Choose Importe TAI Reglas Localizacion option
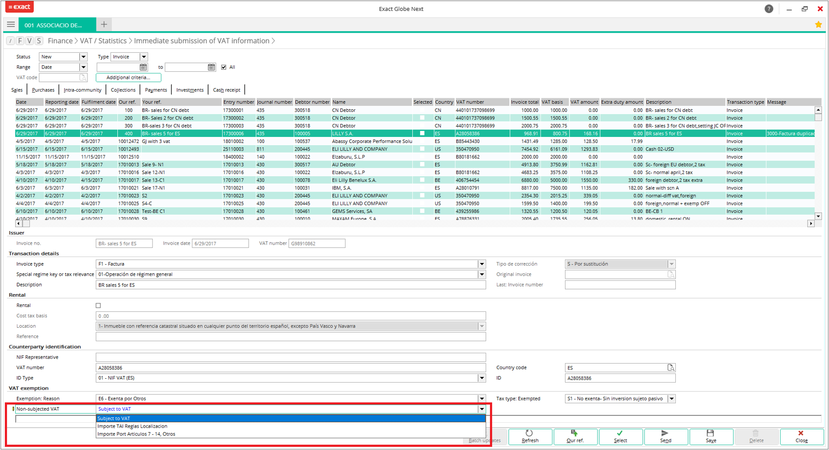 coord(291,427)
